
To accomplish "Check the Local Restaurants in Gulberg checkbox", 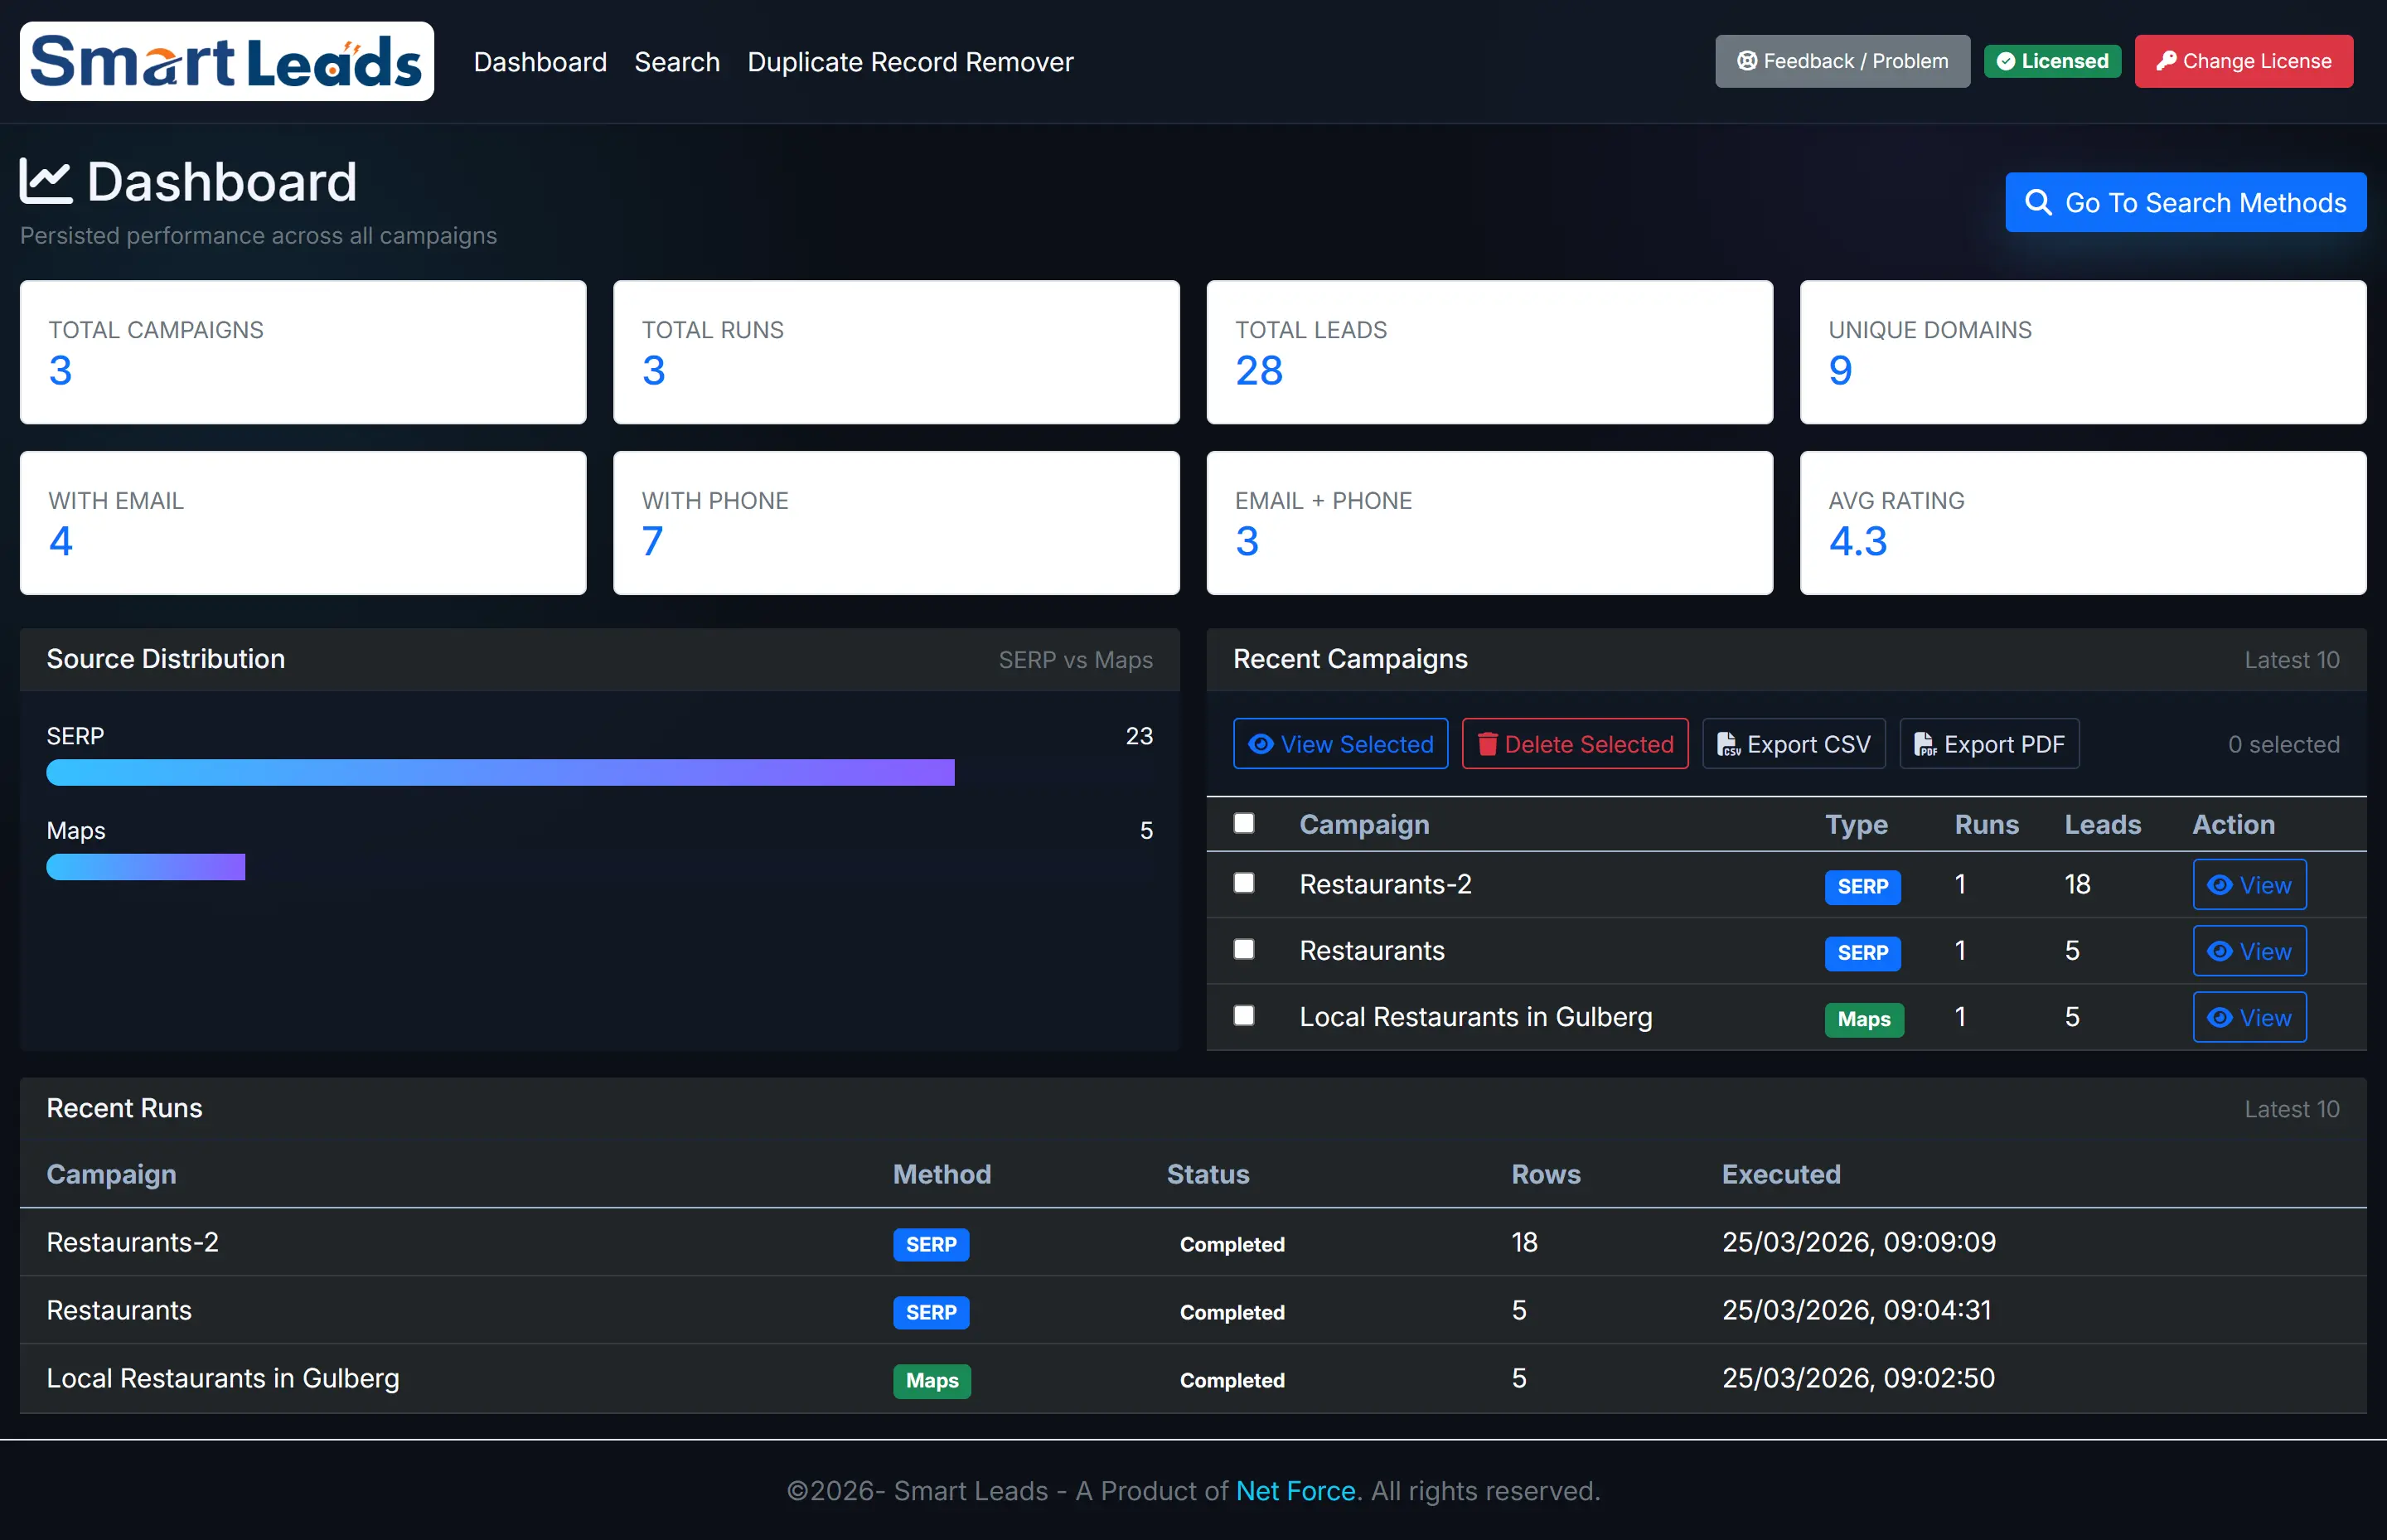I will tap(1243, 1015).
